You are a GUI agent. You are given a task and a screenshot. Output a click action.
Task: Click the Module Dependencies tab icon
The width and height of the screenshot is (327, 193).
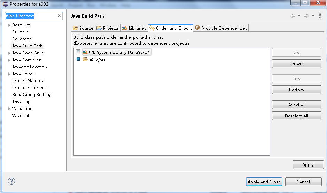(x=197, y=28)
